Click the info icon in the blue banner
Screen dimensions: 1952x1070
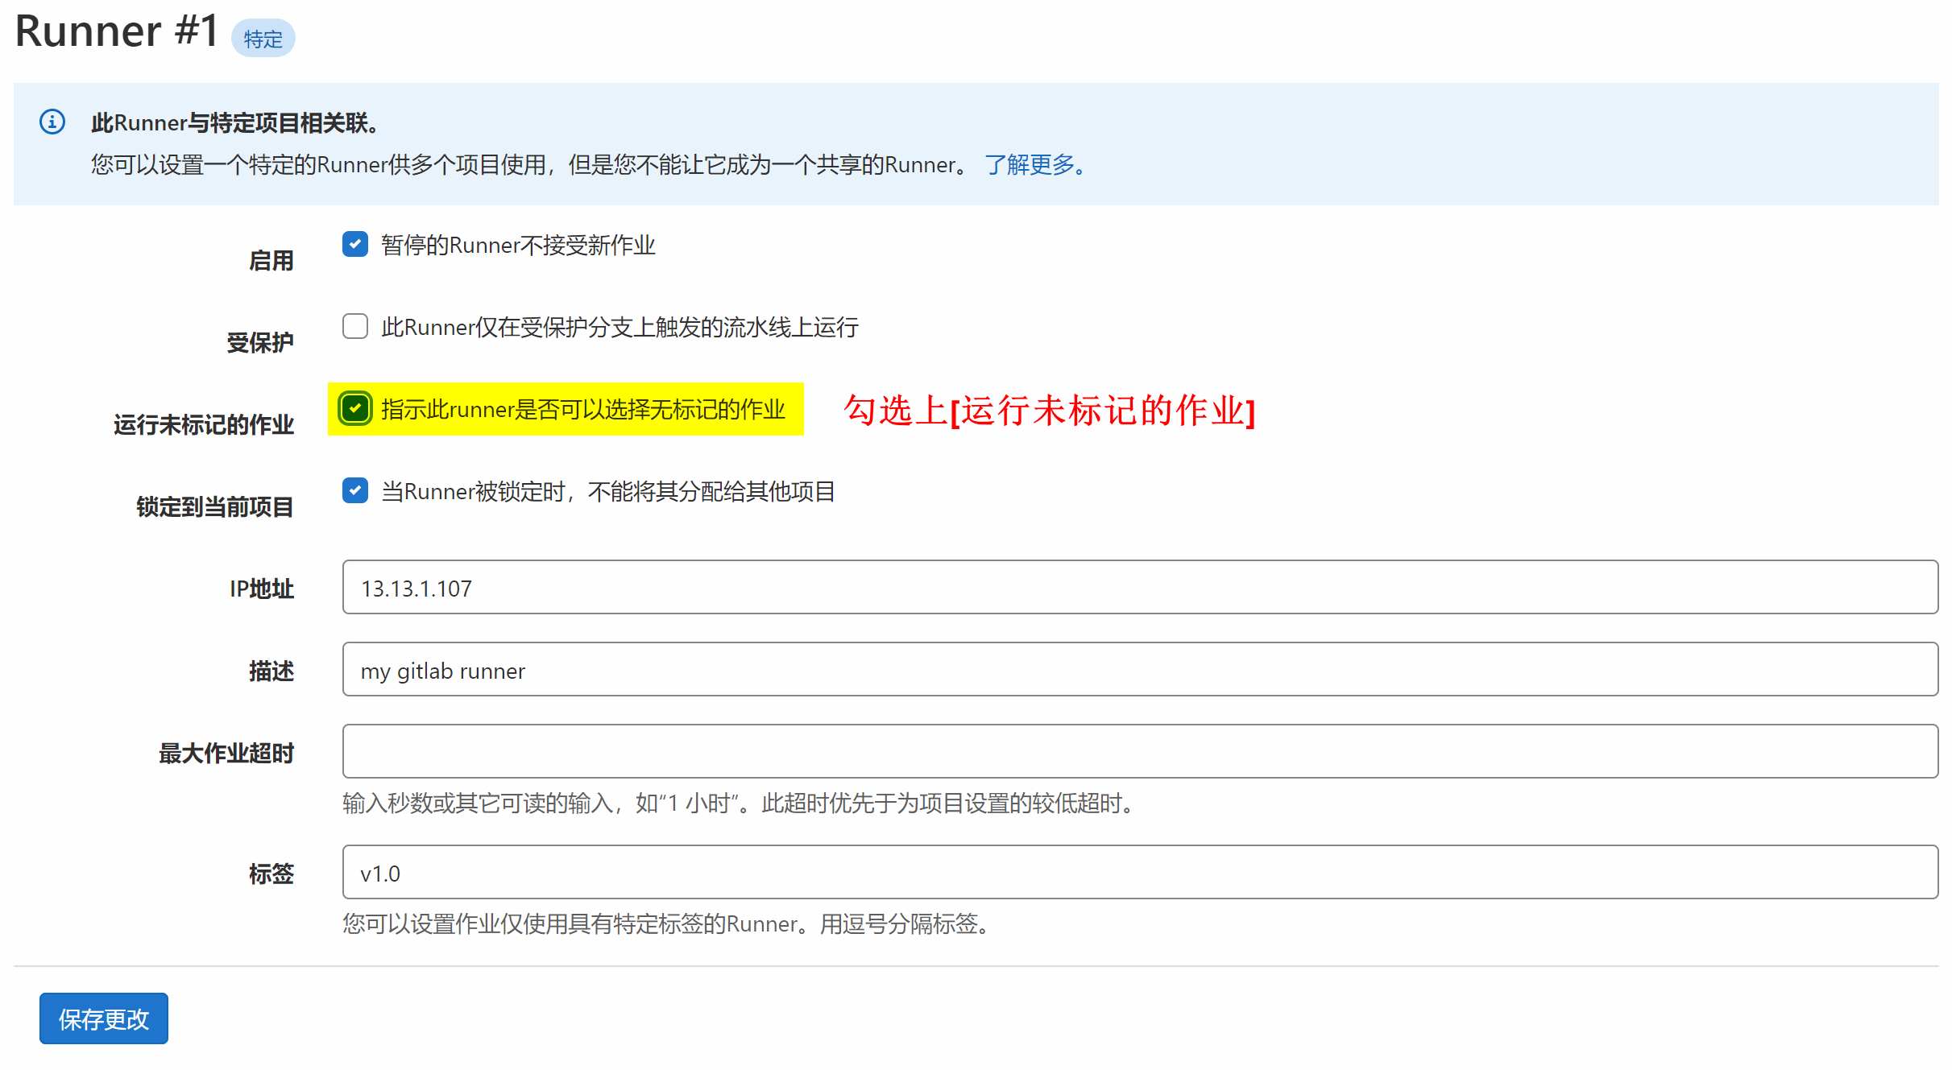coord(52,122)
